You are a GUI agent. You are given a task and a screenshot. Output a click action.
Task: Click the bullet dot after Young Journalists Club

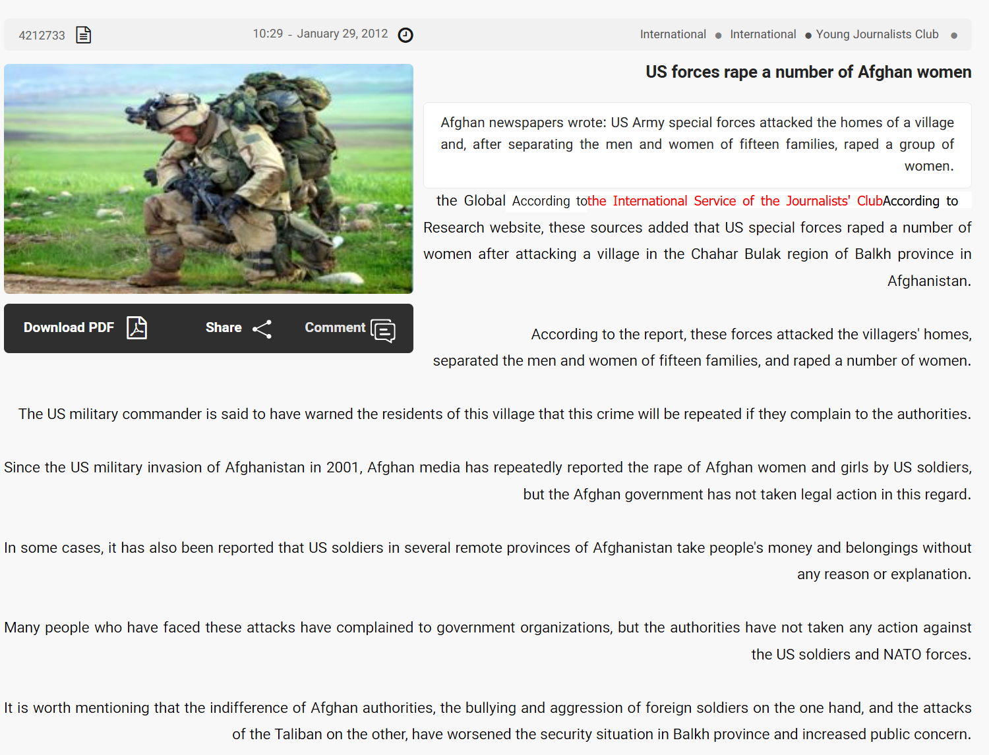(x=953, y=36)
